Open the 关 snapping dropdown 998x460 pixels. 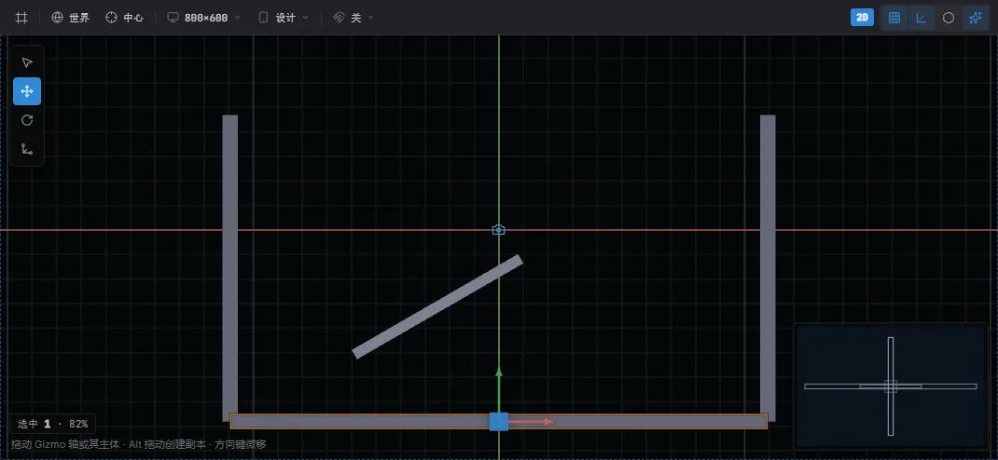353,18
